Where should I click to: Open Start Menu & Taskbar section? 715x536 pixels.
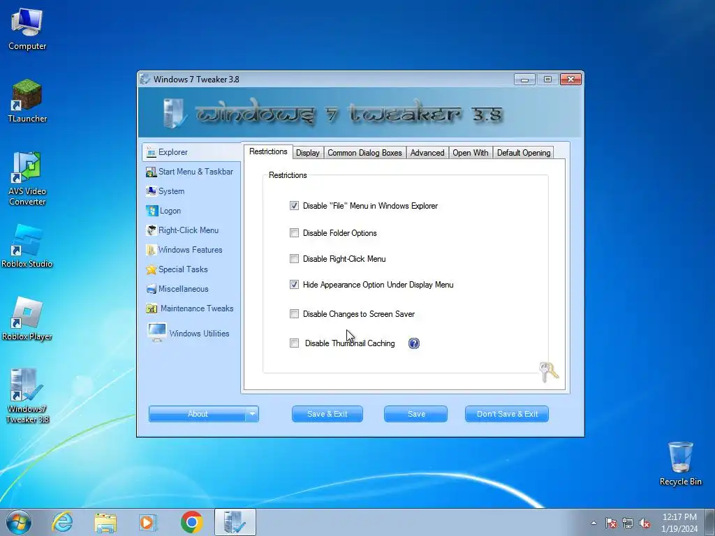click(190, 172)
